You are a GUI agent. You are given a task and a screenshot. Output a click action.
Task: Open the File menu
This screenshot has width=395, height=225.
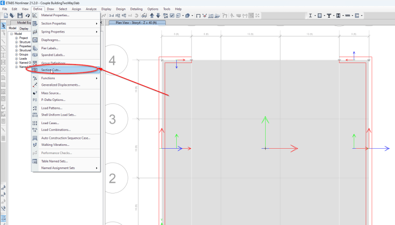coord(4,9)
